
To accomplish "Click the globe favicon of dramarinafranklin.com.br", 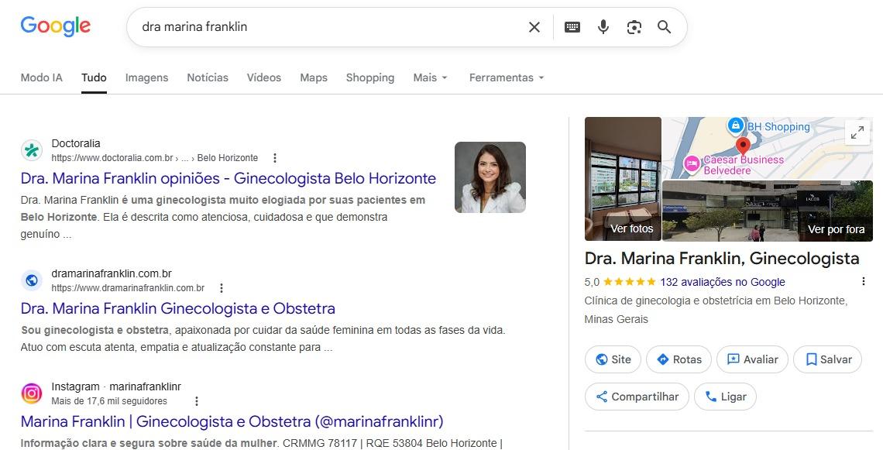I will (32, 280).
